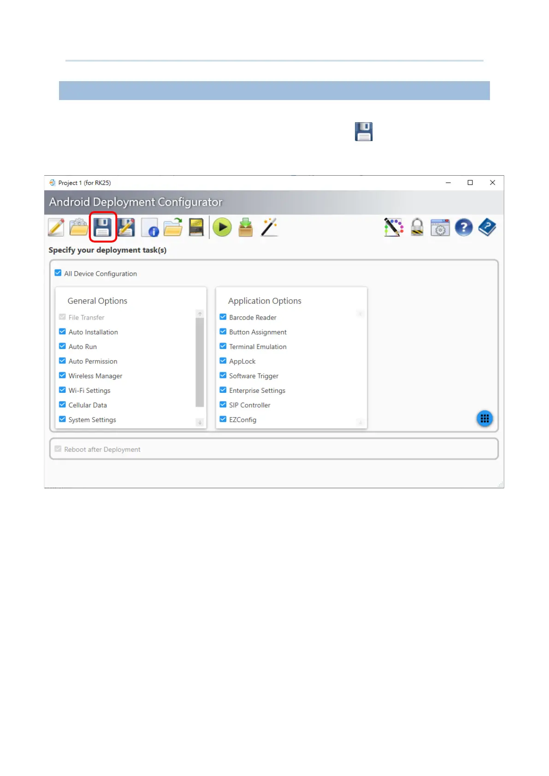The height and width of the screenshot is (776, 549).
Task: Toggle SIP Controller checkbox
Action: coord(223,405)
